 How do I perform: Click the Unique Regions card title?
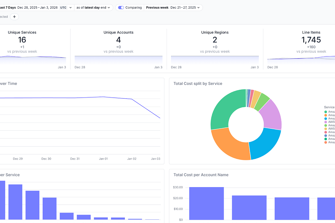[215, 32]
